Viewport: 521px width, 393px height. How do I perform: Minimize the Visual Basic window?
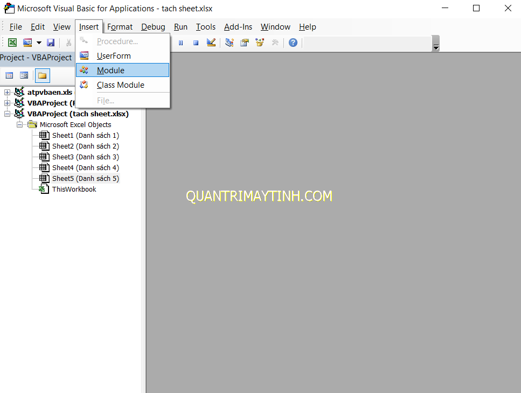click(x=445, y=8)
